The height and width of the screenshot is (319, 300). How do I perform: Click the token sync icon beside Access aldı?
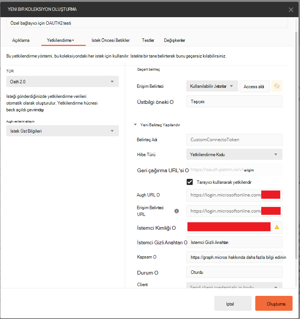click(277, 86)
